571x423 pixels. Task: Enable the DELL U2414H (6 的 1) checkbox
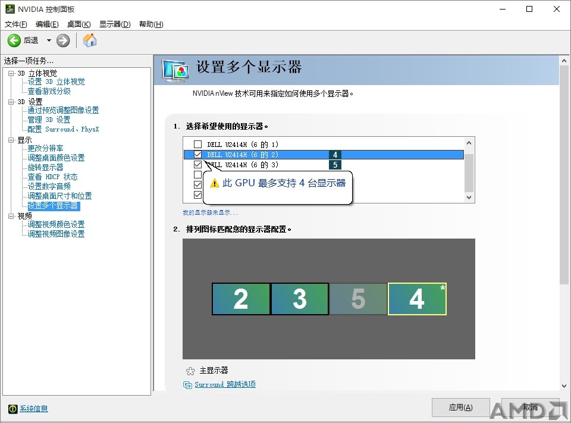[197, 145]
